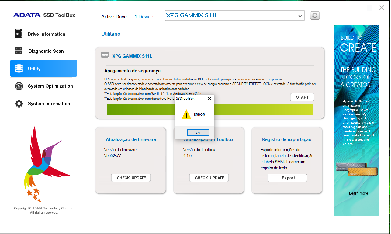Click Toolbox version '4.1.0'
Screen dimensions: 391x234
click(x=187, y=156)
